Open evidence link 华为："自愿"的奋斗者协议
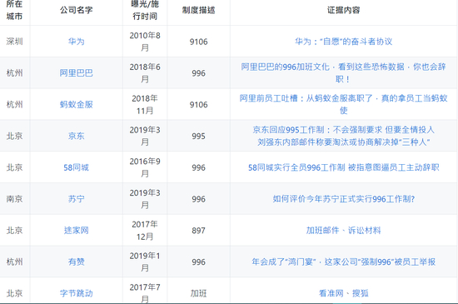458x304 pixels. (343, 42)
